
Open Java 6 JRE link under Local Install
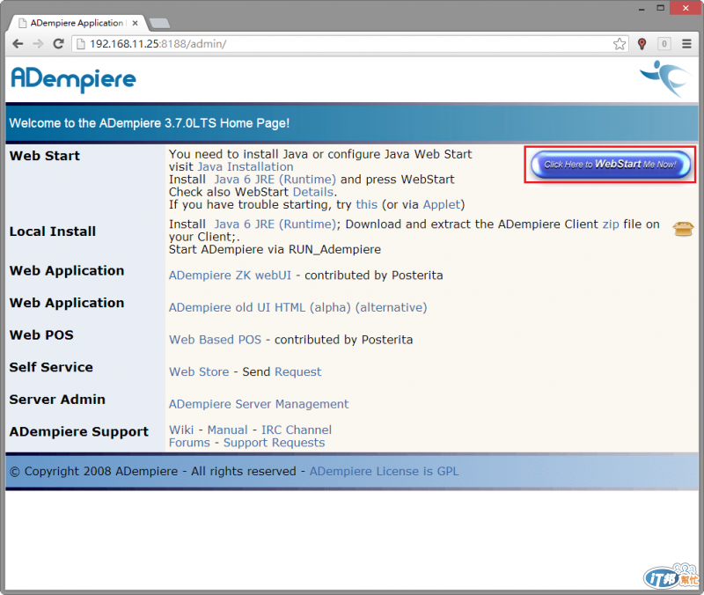275,224
